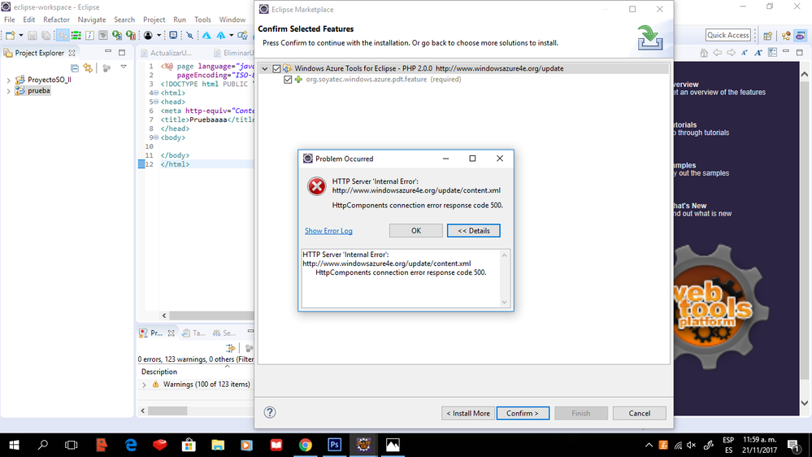Switch to the Servers view tab

pyautogui.click(x=224, y=333)
